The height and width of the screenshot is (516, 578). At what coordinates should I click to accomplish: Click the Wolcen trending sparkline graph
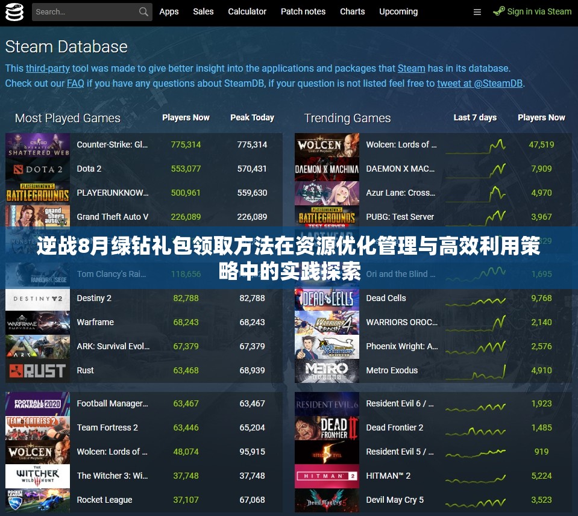point(476,145)
